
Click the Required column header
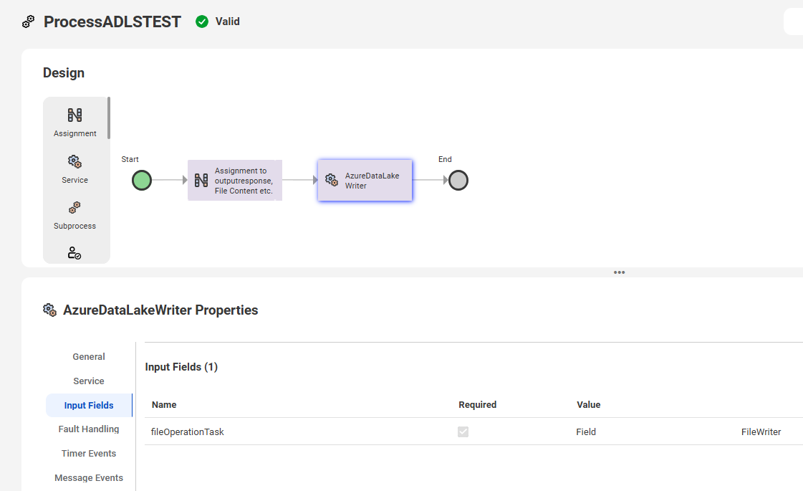[477, 405]
